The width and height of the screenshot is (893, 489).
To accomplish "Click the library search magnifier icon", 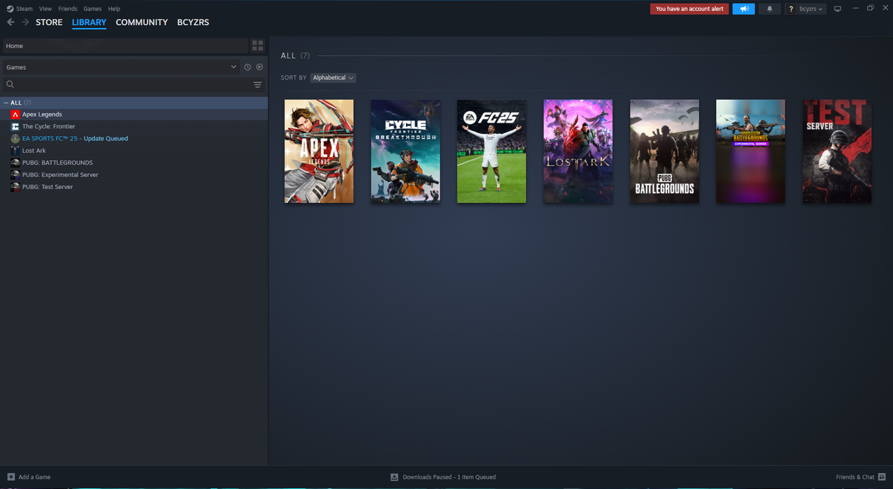I will coord(10,84).
